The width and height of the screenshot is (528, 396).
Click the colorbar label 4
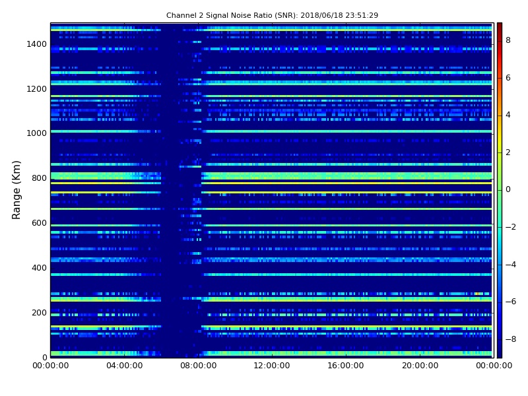(x=508, y=115)
